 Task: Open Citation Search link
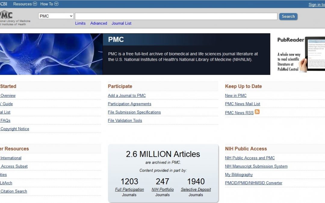pyautogui.click(x=14, y=191)
